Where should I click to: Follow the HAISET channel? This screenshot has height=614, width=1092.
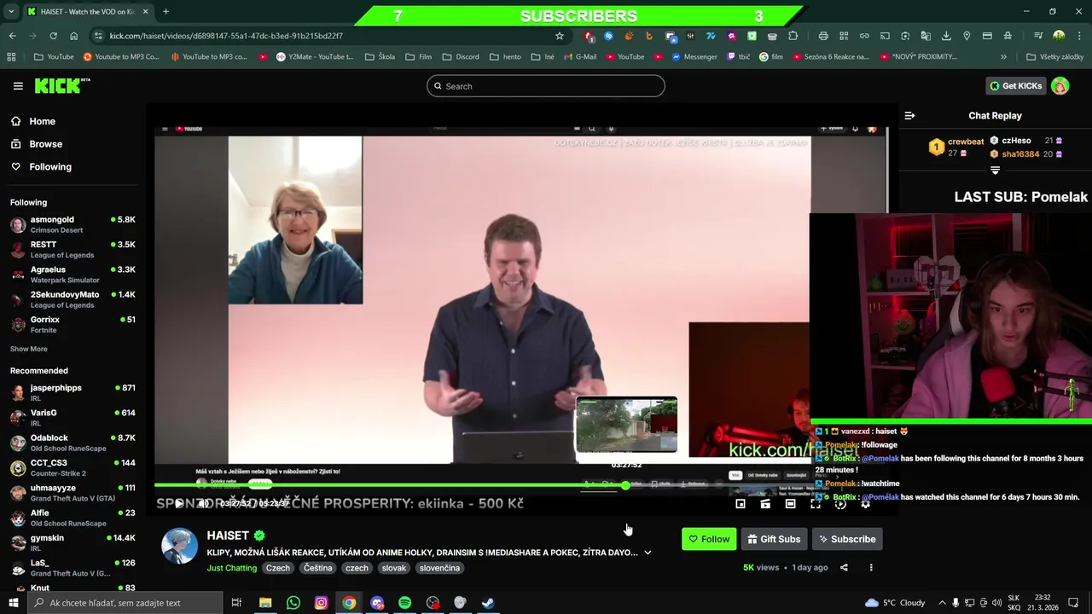[709, 539]
